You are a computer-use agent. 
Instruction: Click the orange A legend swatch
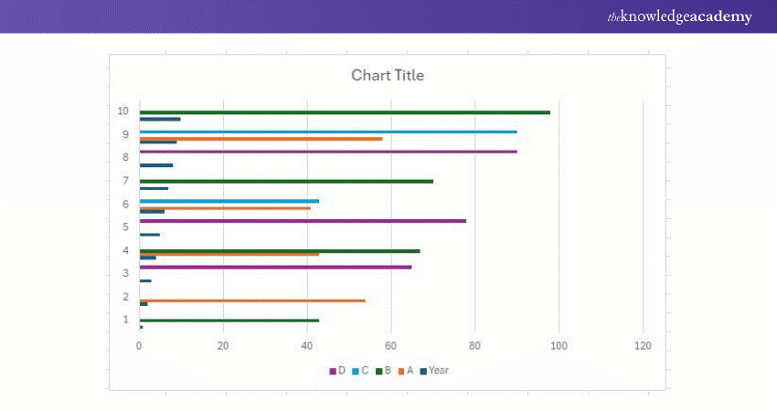400,371
